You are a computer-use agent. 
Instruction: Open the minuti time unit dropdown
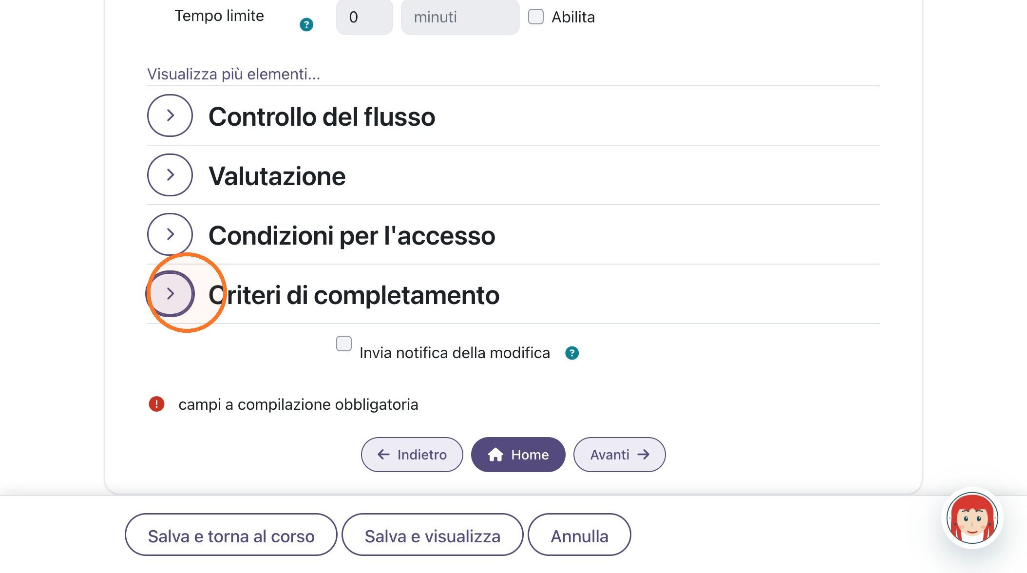460,18
